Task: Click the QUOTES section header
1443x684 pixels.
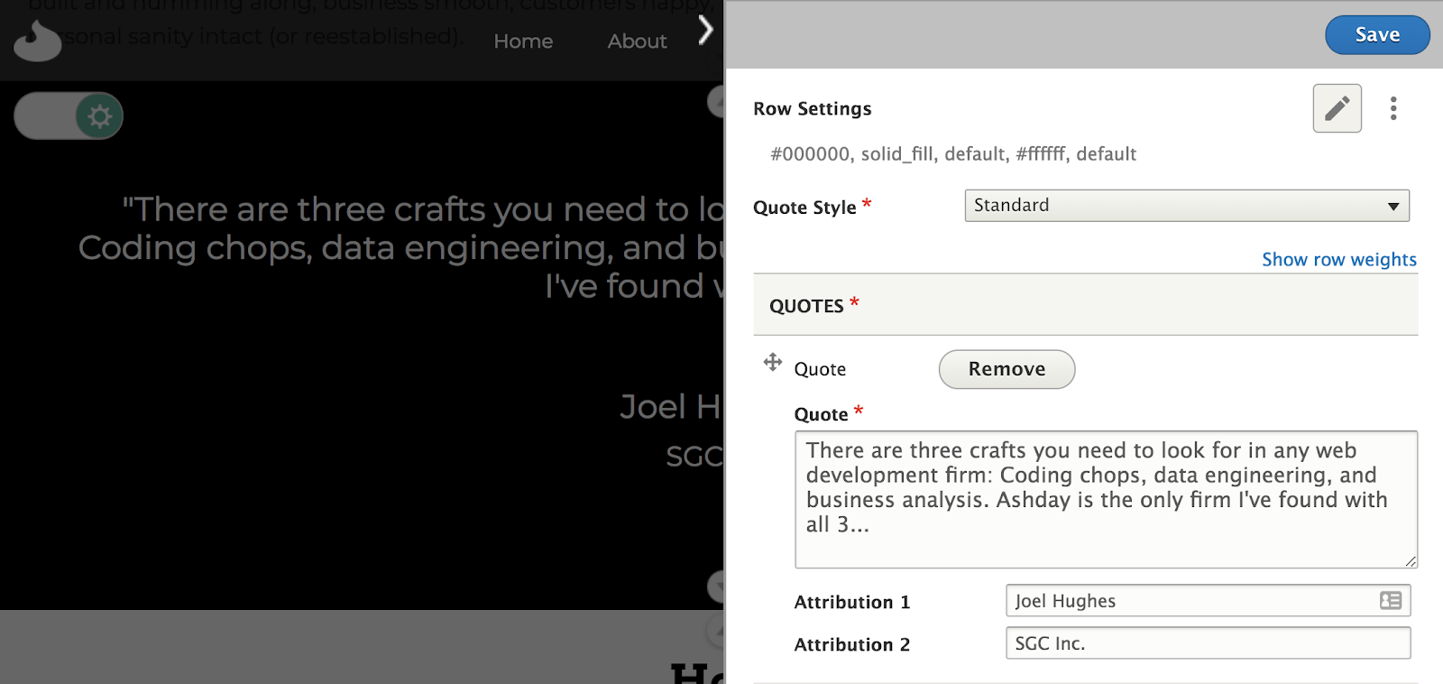Action: pos(1086,305)
